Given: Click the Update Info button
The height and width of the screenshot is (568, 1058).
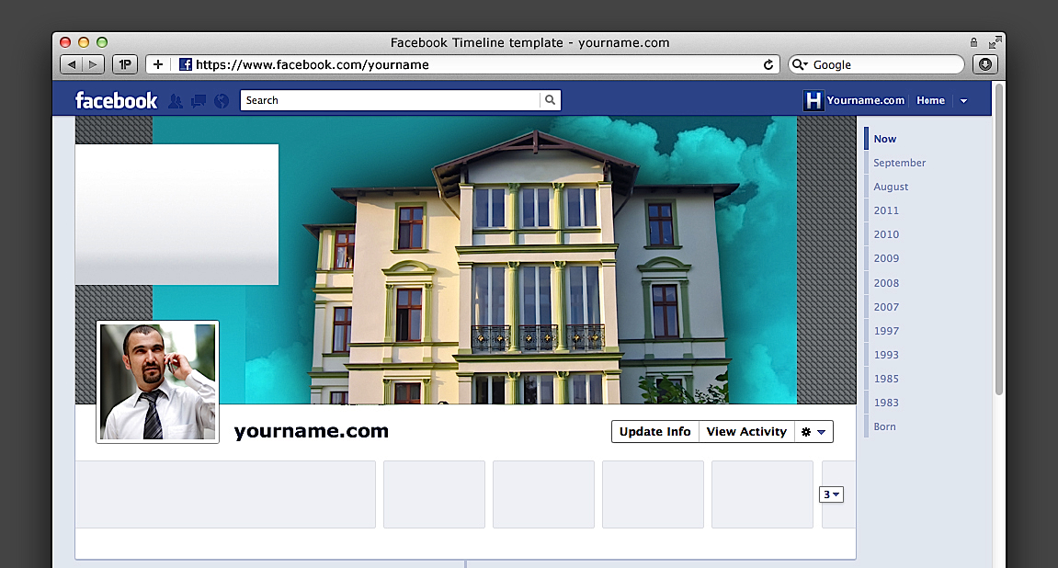Looking at the screenshot, I should pos(654,432).
